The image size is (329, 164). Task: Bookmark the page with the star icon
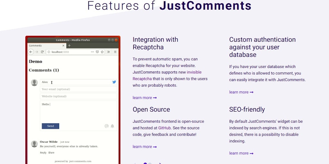point(102,52)
